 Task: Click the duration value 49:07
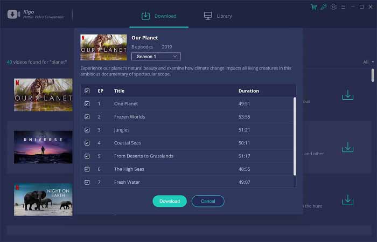click(x=245, y=182)
